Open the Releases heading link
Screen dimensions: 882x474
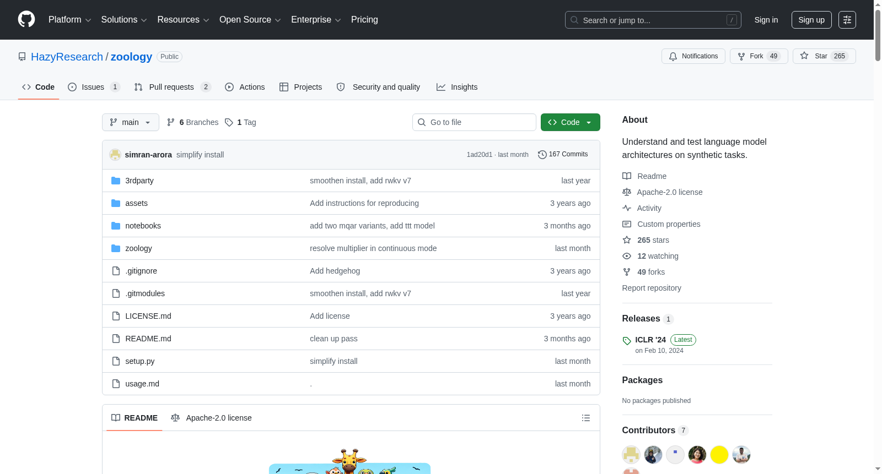pos(641,319)
